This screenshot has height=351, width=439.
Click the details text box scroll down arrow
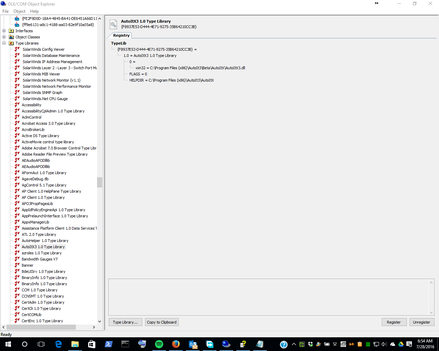[431, 312]
